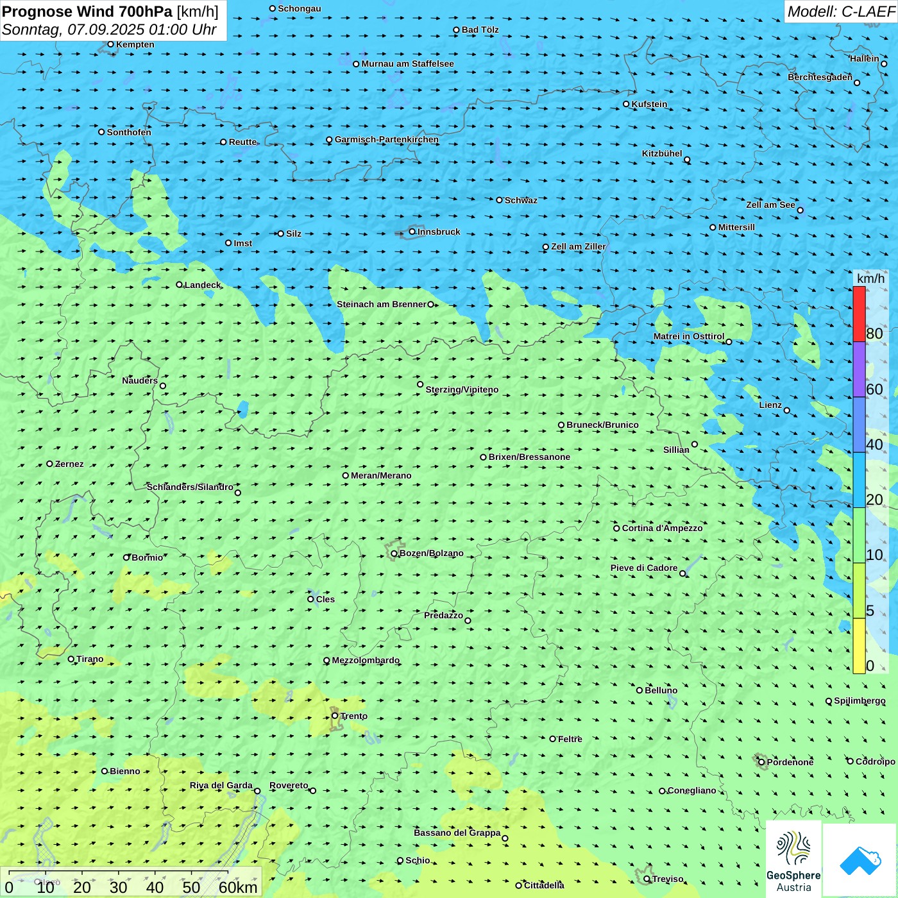This screenshot has width=898, height=898.
Task: Click the 60km scale bar label
Action: click(238, 887)
